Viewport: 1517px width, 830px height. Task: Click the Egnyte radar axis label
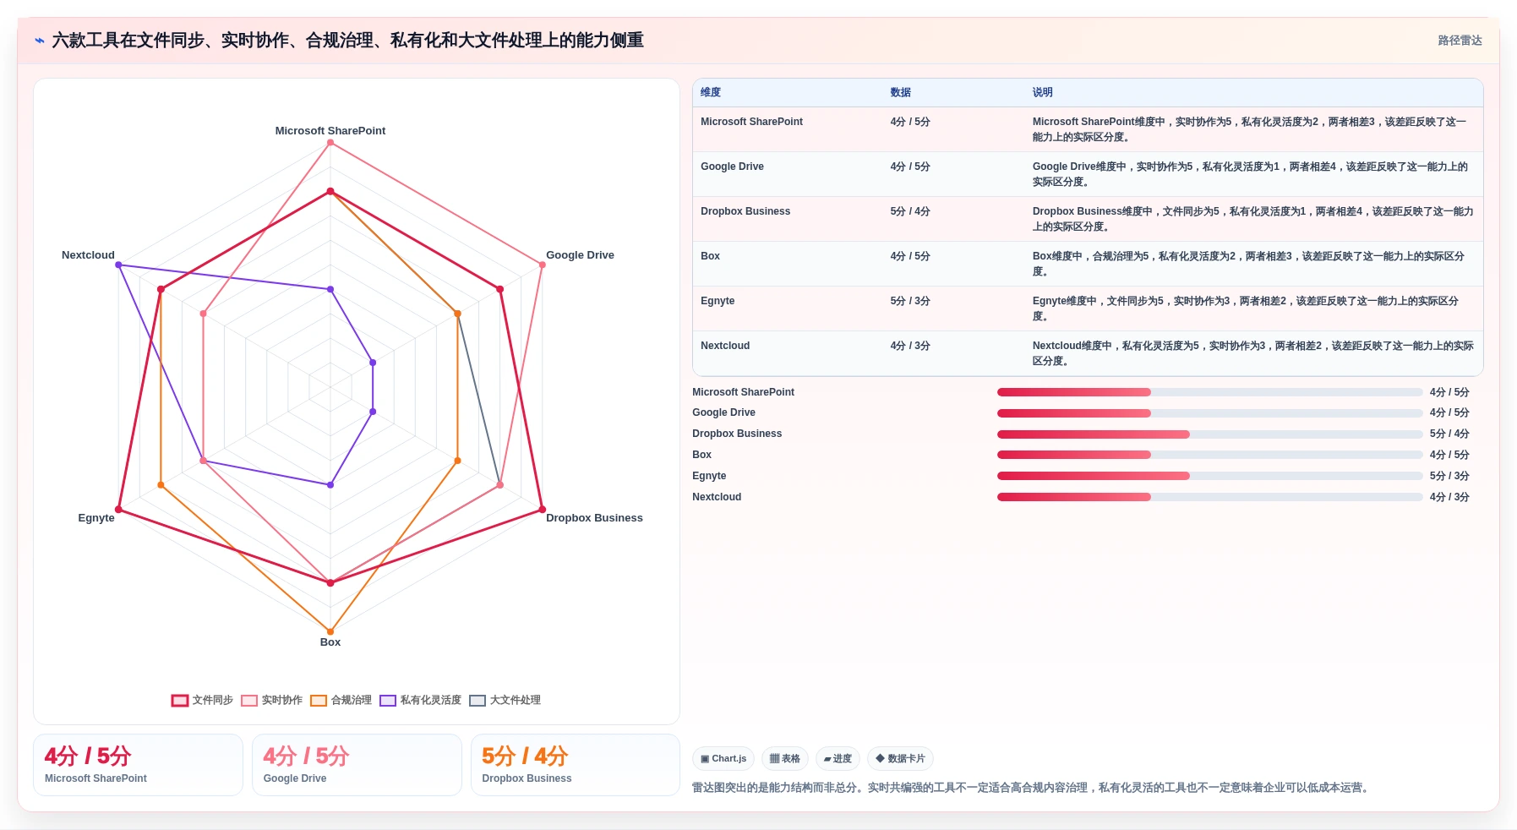coord(96,518)
